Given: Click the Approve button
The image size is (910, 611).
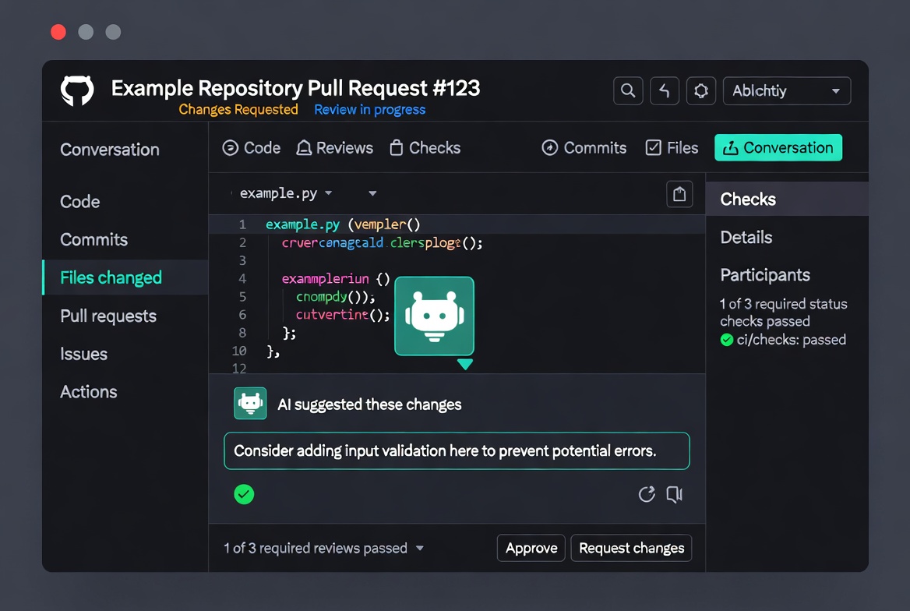Looking at the screenshot, I should (x=531, y=548).
